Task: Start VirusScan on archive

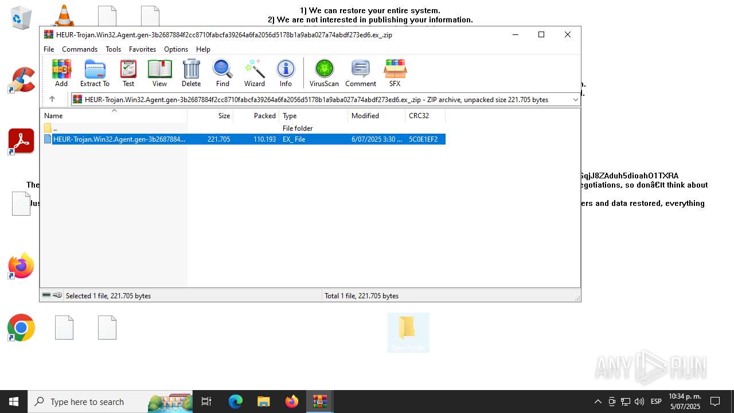Action: pyautogui.click(x=324, y=73)
